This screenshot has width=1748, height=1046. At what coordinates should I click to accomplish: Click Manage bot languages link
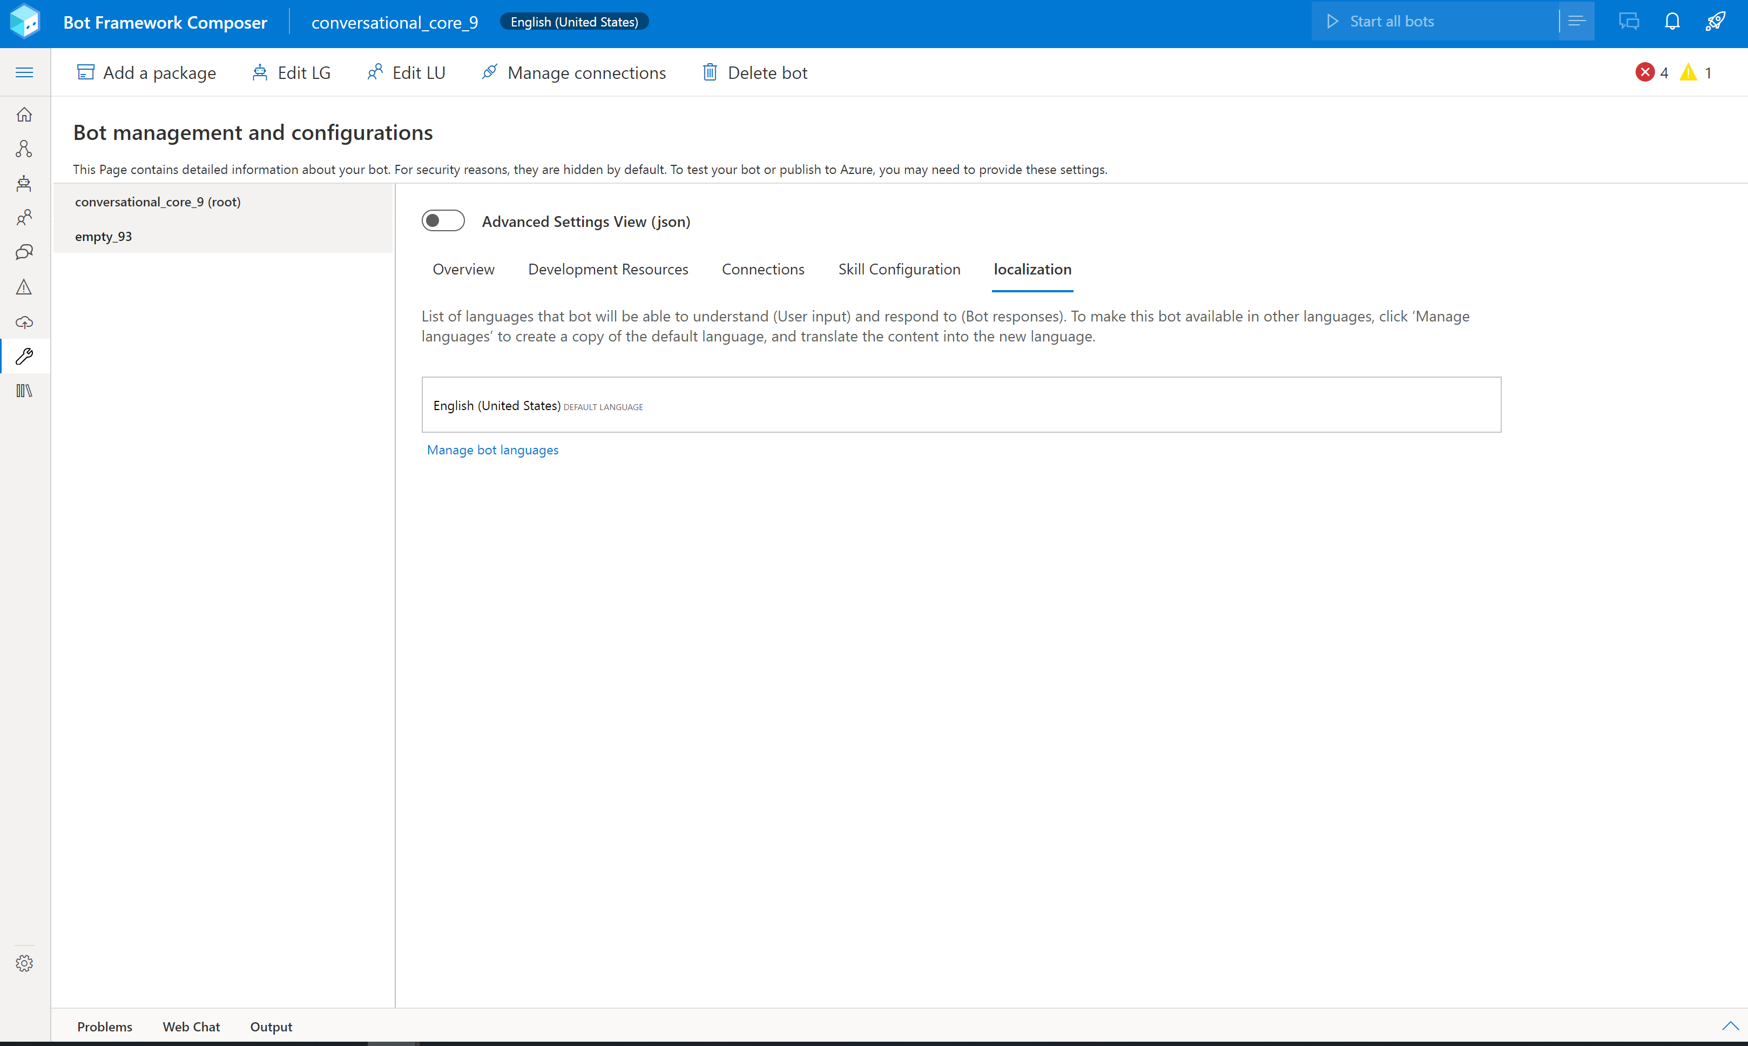tap(492, 450)
